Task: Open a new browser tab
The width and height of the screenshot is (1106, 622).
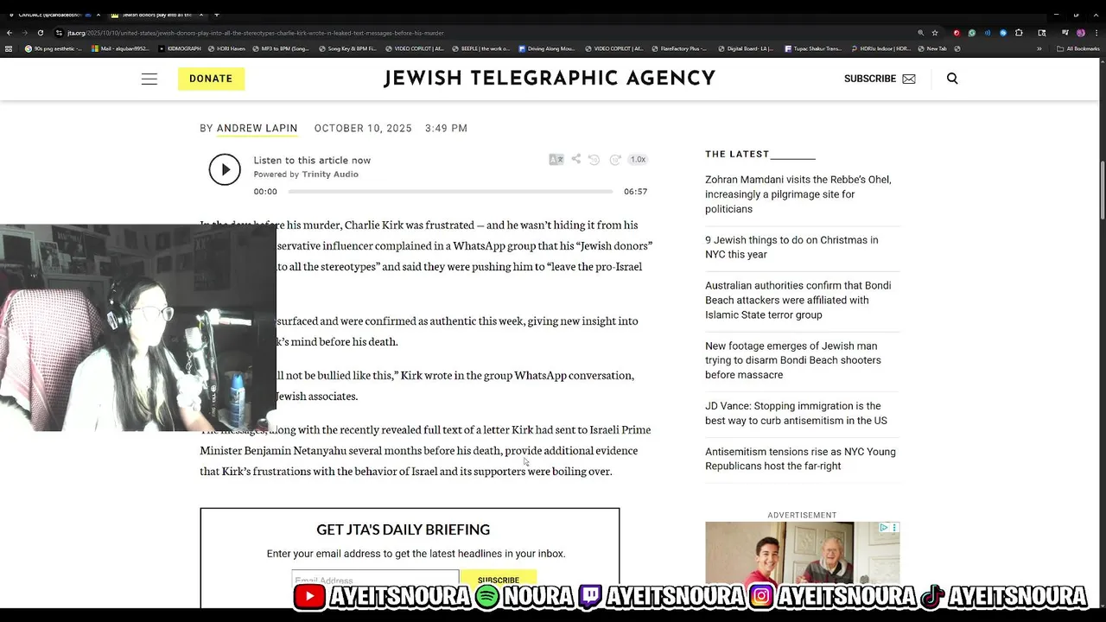Action: tap(216, 15)
